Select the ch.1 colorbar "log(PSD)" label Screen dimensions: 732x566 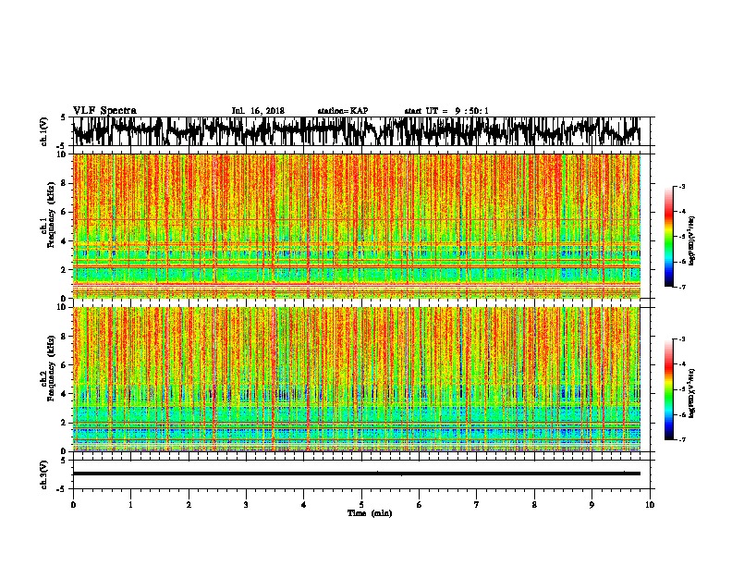coord(692,241)
